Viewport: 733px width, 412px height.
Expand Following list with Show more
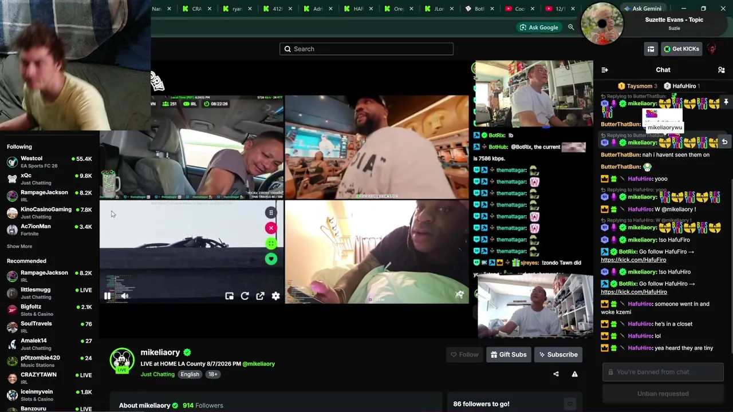pyautogui.click(x=19, y=247)
